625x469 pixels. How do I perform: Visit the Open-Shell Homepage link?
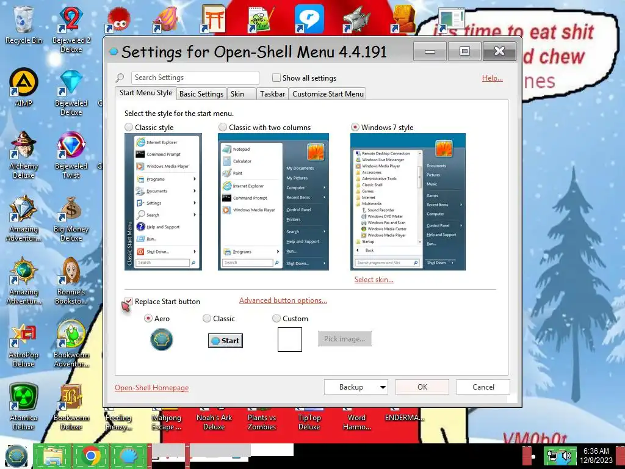pyautogui.click(x=151, y=388)
